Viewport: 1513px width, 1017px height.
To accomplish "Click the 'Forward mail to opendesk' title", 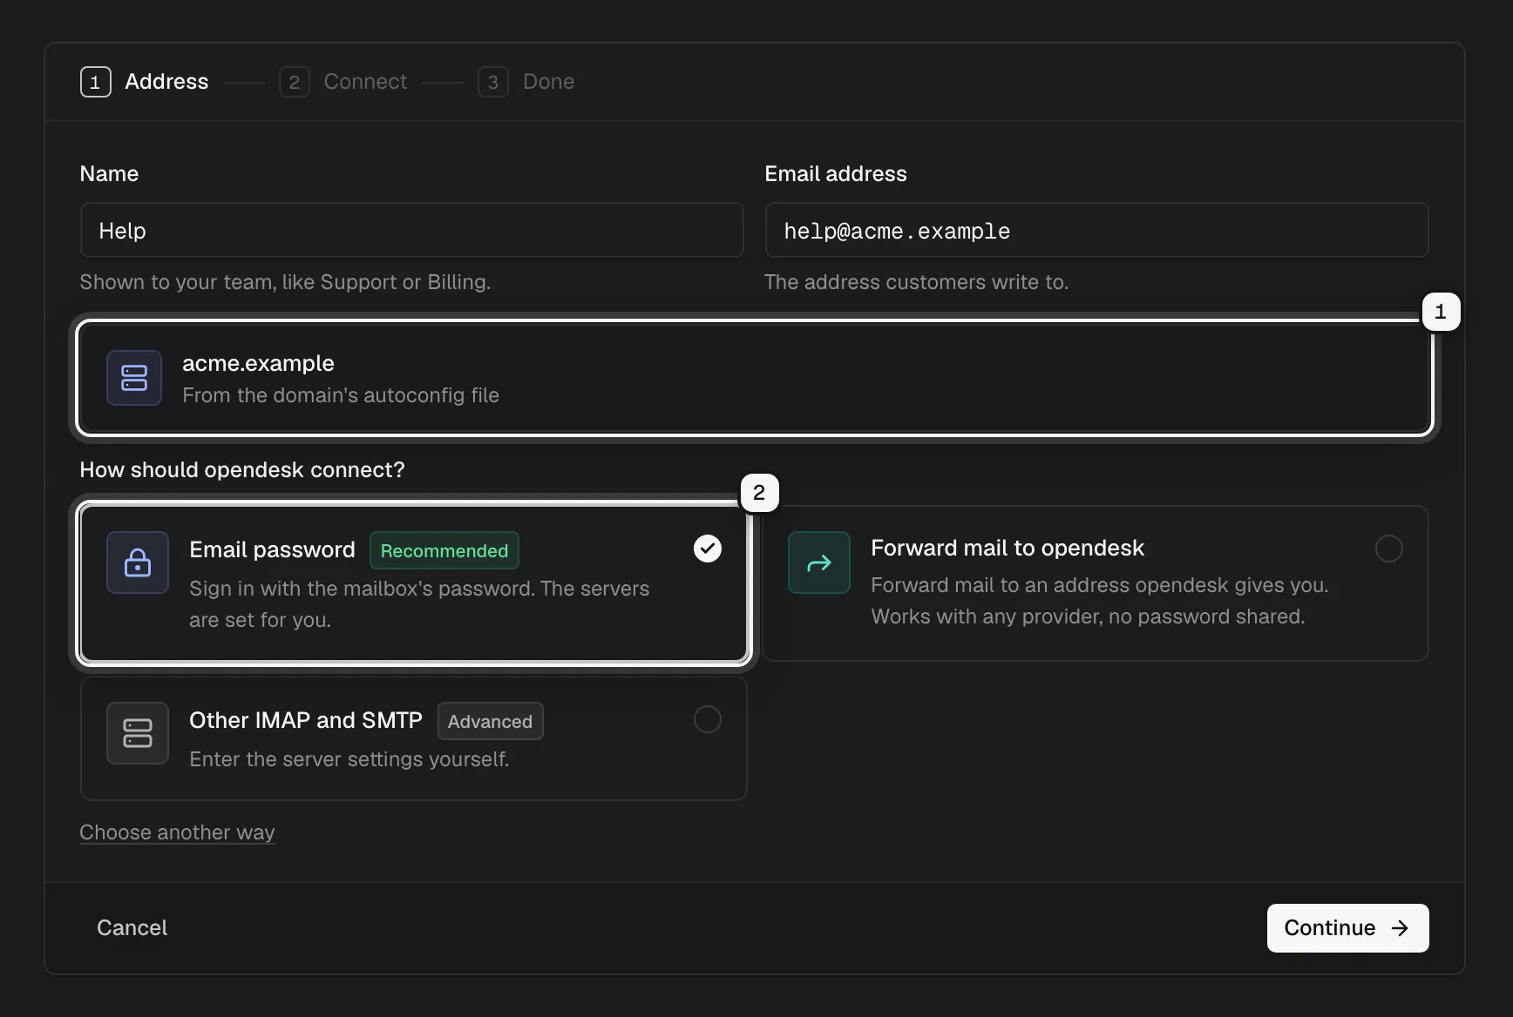I will 1008,548.
